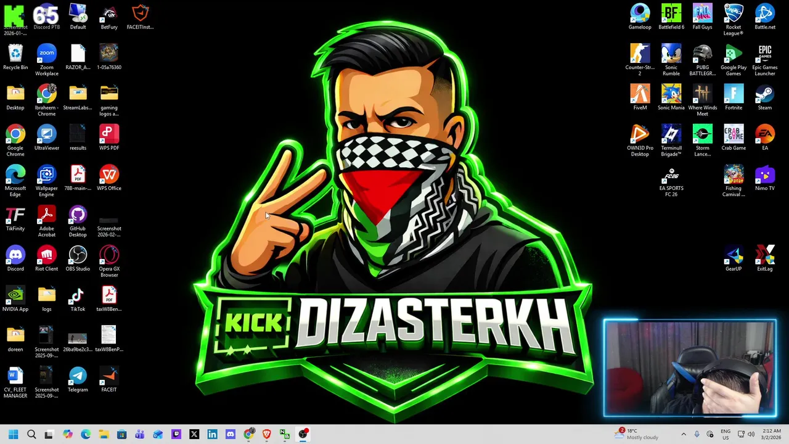Open the clock showing 2:12 AM

pyautogui.click(x=771, y=434)
